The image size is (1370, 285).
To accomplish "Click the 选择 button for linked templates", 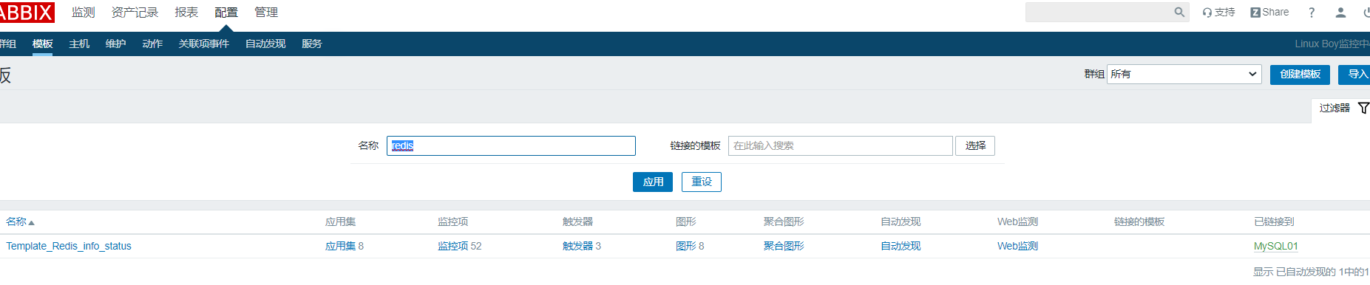I will (975, 145).
